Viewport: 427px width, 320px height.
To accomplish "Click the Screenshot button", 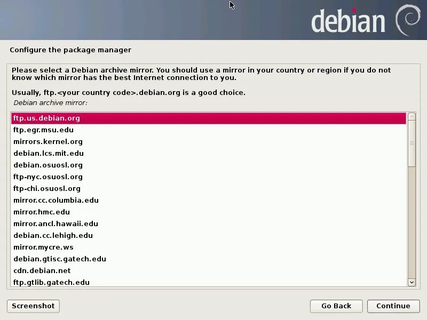I will [33, 306].
